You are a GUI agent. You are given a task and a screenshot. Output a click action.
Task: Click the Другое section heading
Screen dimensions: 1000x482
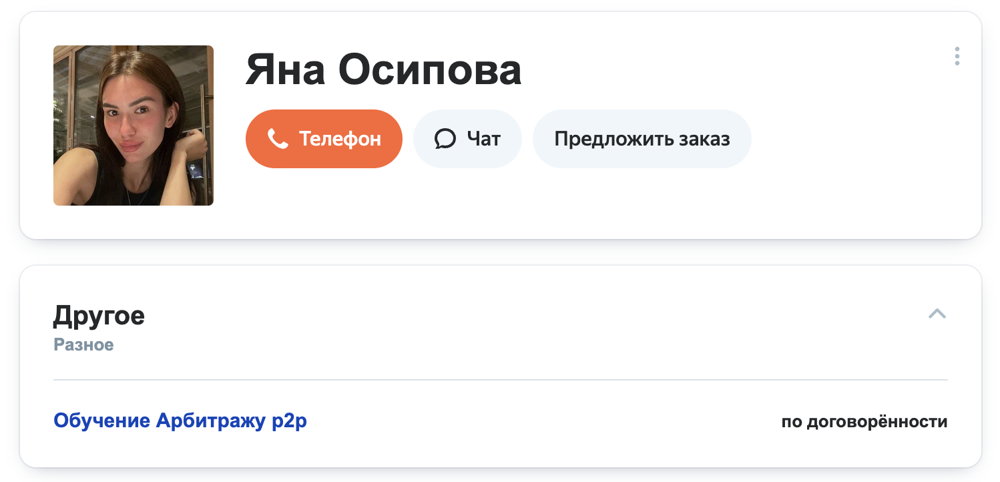click(x=99, y=315)
